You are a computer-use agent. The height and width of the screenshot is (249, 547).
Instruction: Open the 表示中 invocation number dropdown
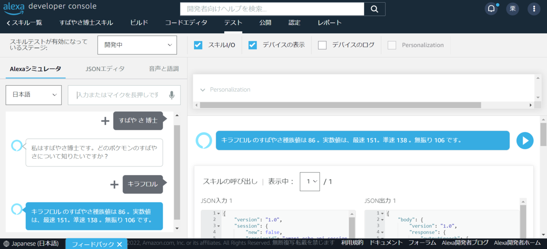(x=310, y=182)
